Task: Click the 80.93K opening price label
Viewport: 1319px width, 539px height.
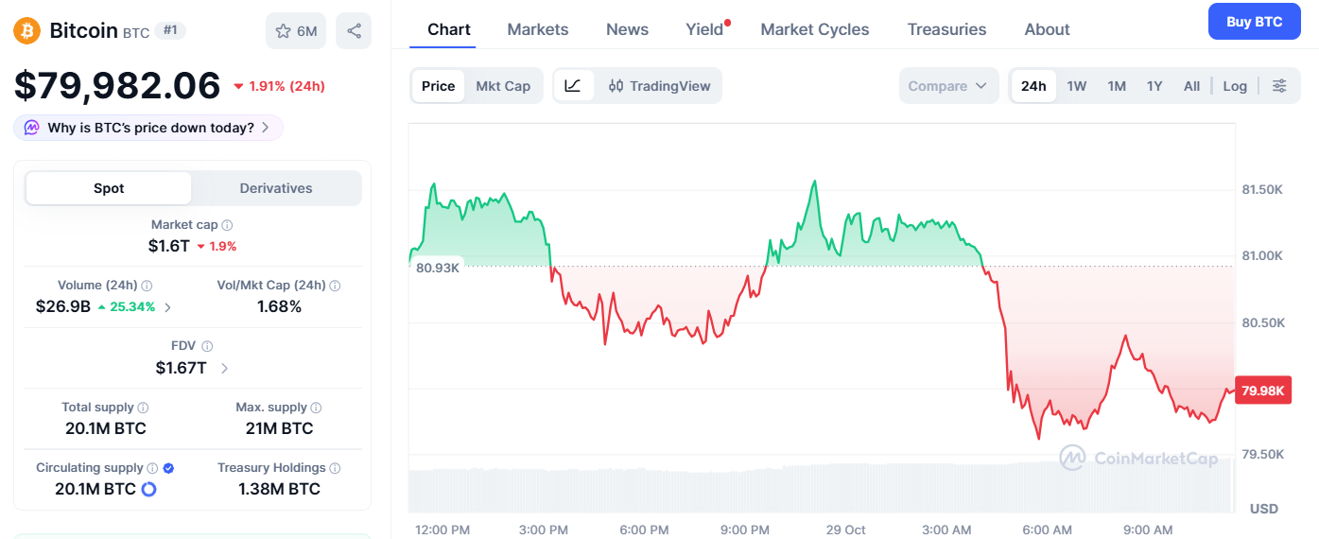Action: (438, 268)
